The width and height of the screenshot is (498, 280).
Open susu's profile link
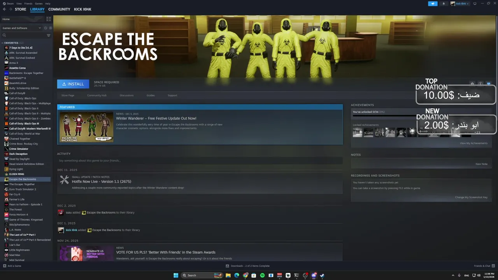[x=68, y=213]
